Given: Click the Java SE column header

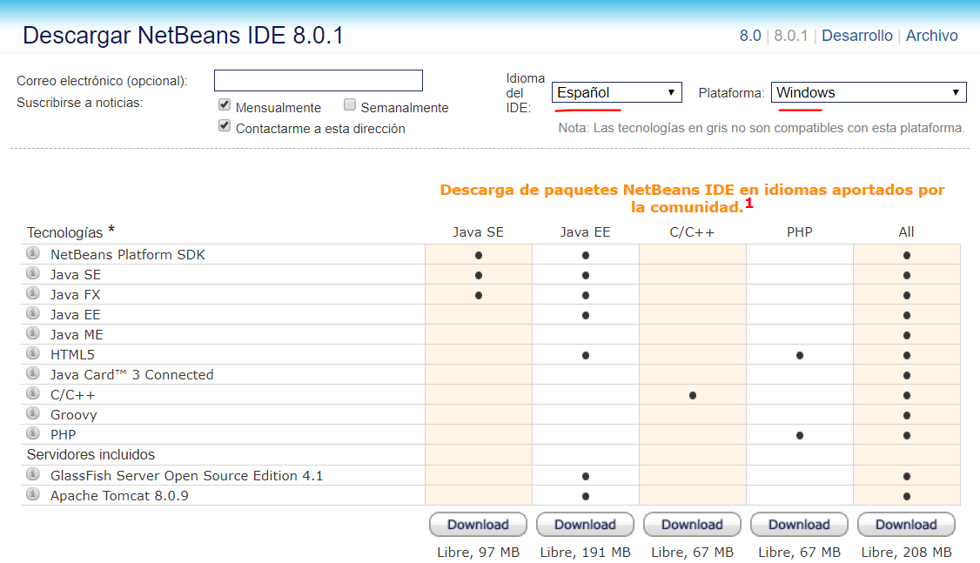Looking at the screenshot, I should tap(478, 232).
